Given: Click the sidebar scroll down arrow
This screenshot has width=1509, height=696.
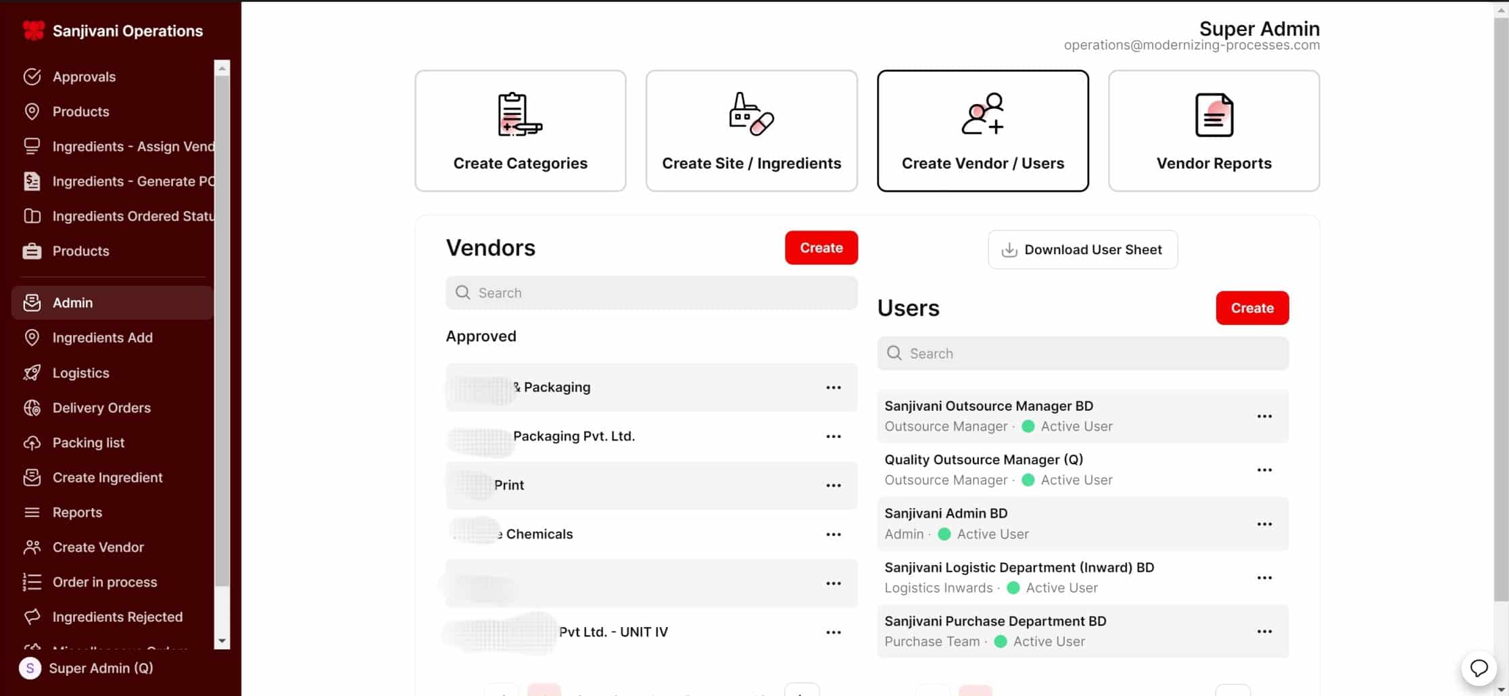Looking at the screenshot, I should tap(221, 641).
